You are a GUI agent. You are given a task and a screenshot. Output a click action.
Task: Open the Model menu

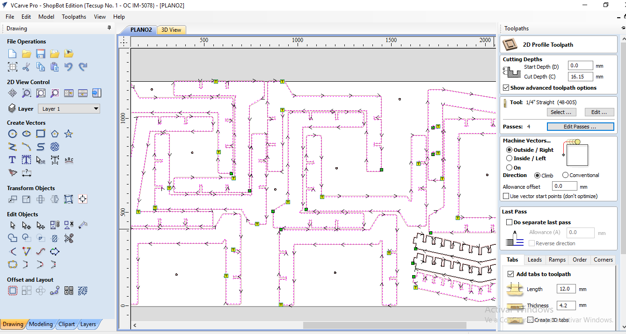point(46,17)
